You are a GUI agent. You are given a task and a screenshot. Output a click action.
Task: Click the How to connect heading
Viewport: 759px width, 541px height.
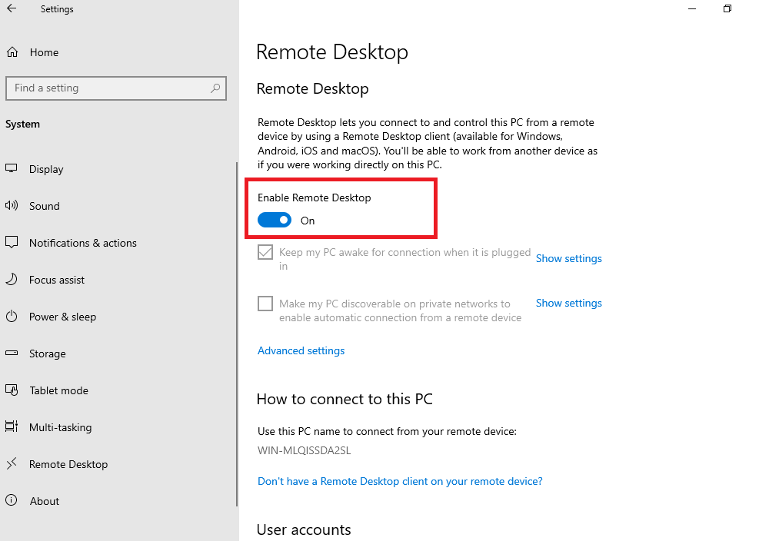345,399
